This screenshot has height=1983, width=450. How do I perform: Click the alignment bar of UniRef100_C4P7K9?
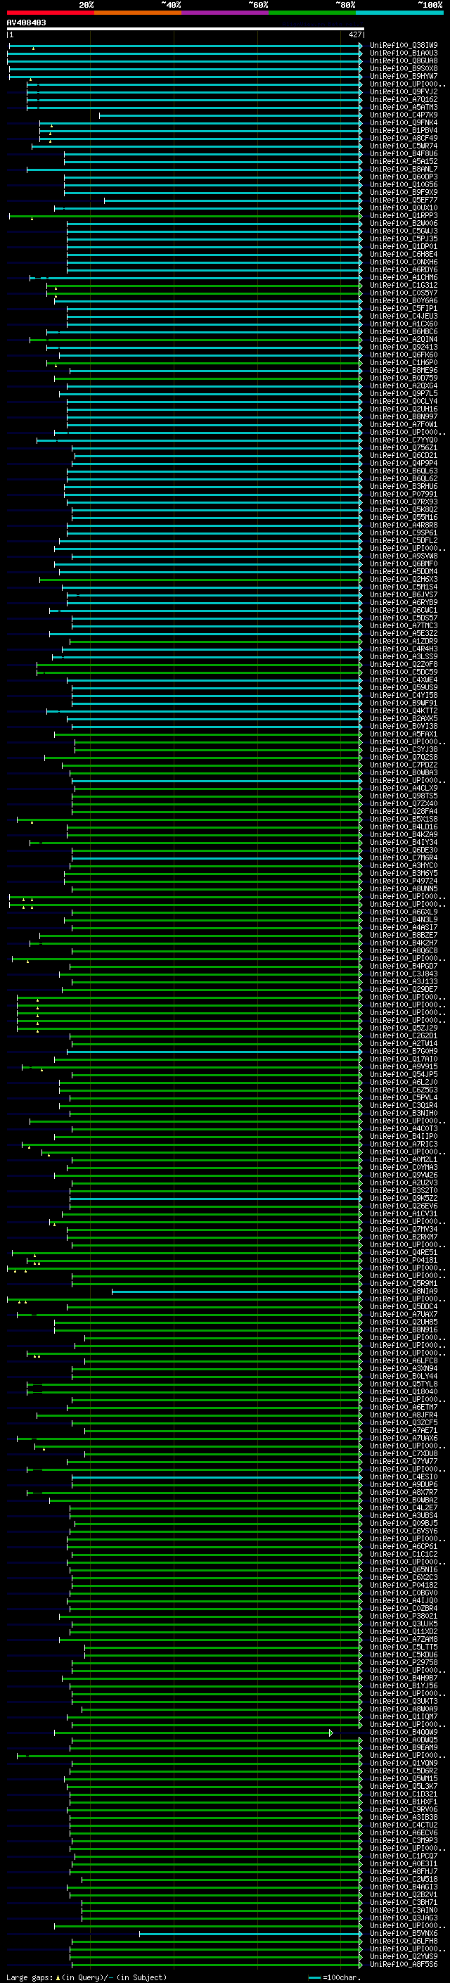pyautogui.click(x=231, y=115)
